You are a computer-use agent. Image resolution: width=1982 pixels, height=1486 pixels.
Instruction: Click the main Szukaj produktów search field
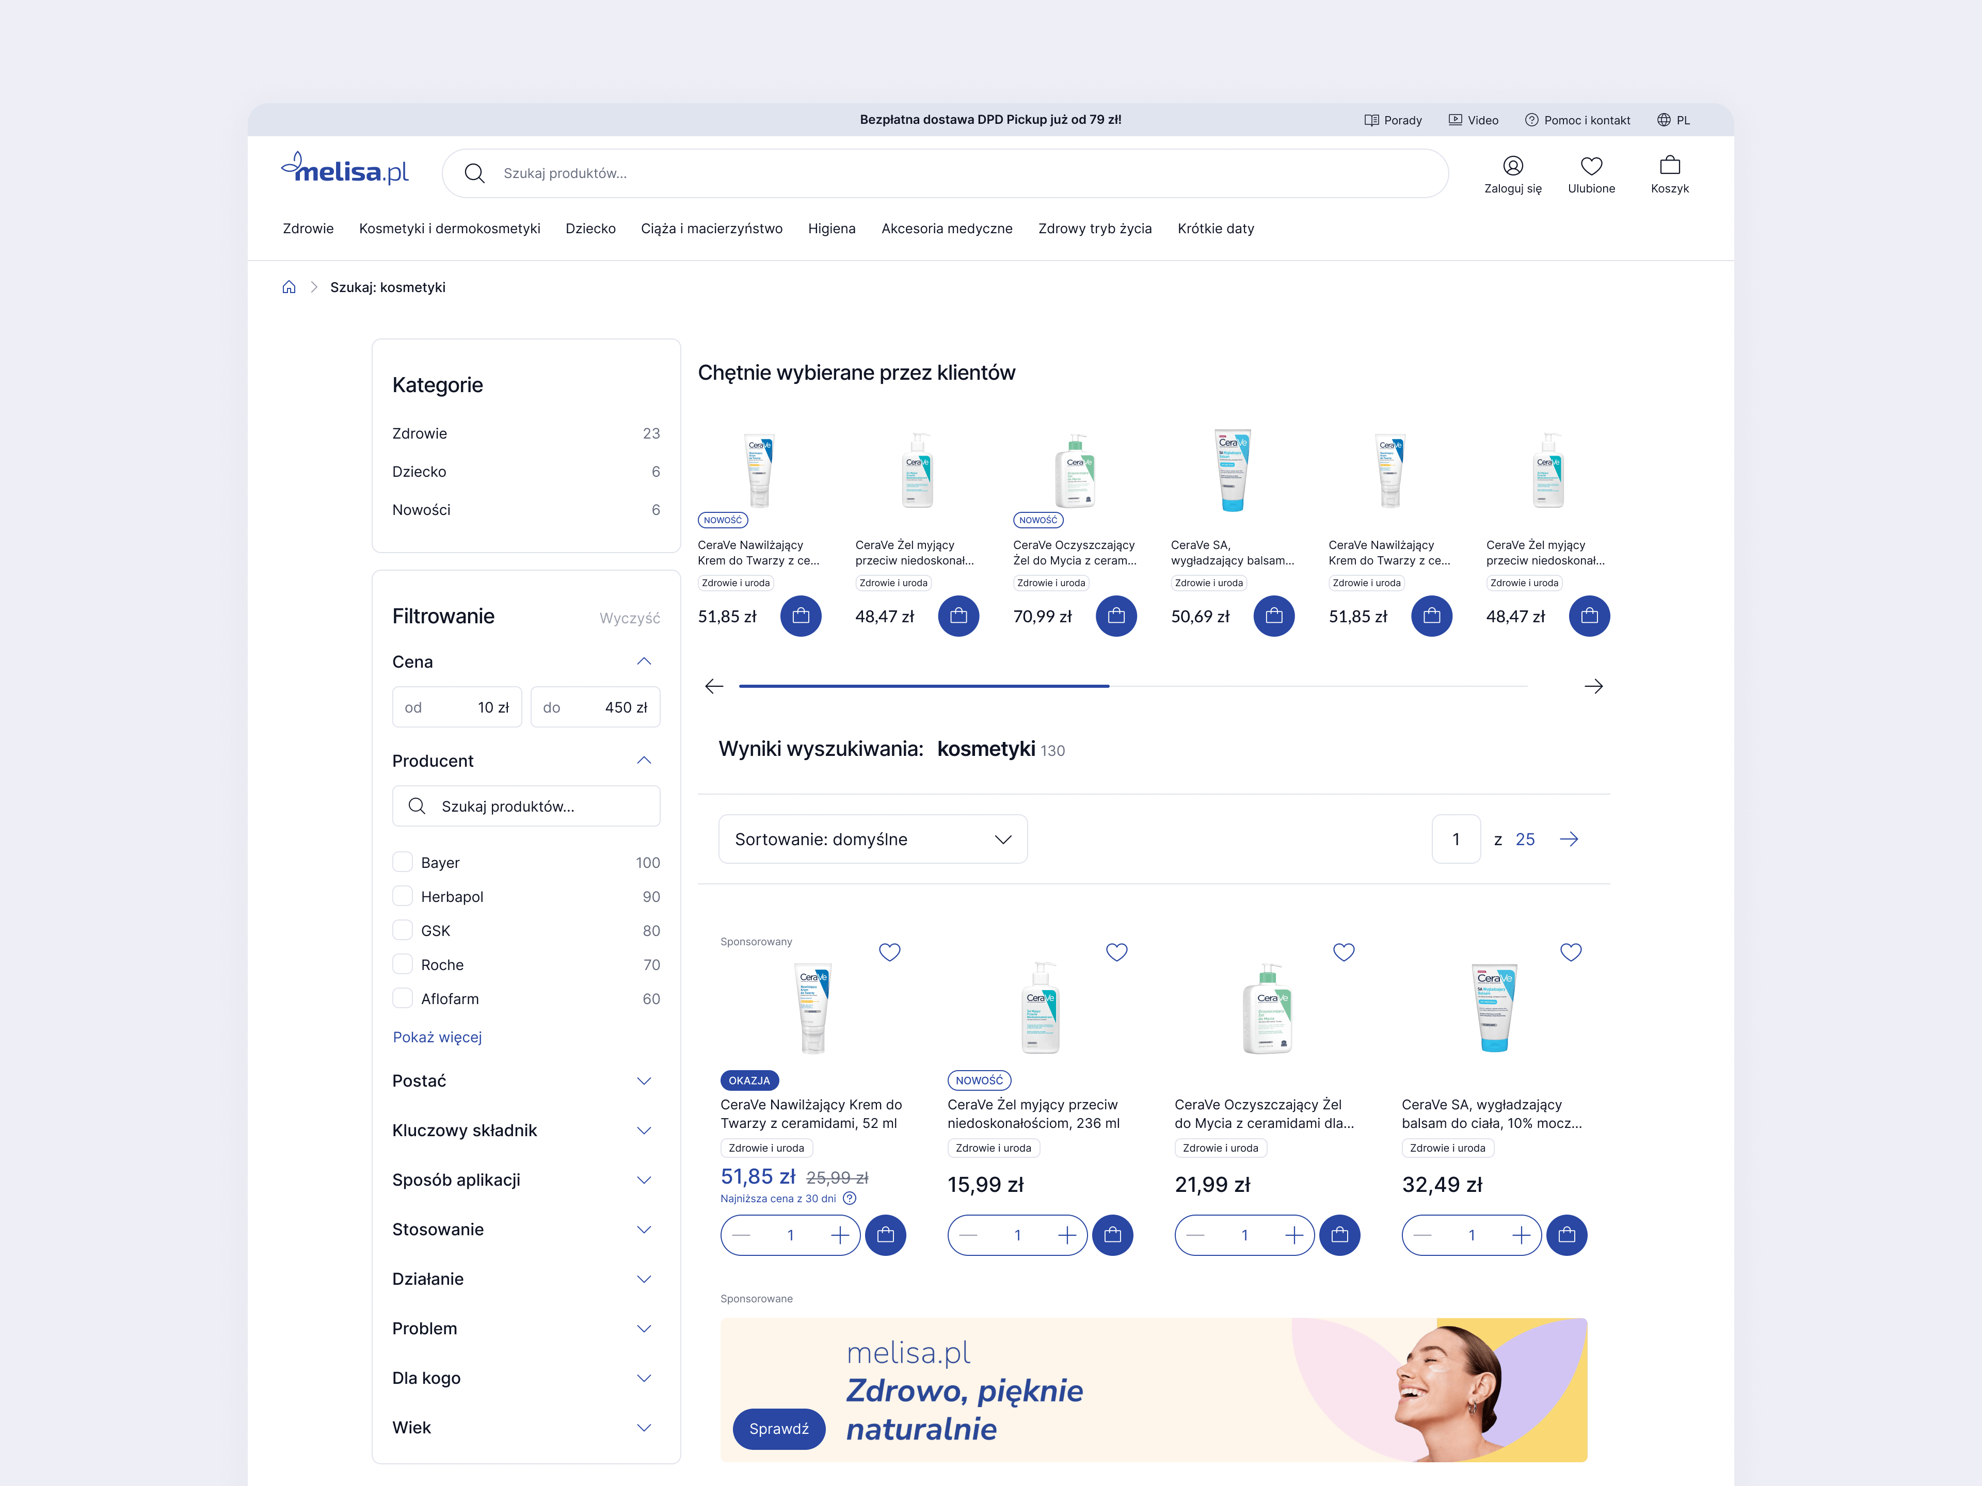point(945,173)
